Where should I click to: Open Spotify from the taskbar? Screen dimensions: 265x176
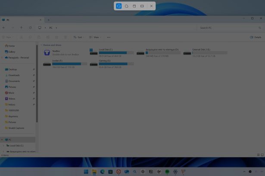click(167, 172)
